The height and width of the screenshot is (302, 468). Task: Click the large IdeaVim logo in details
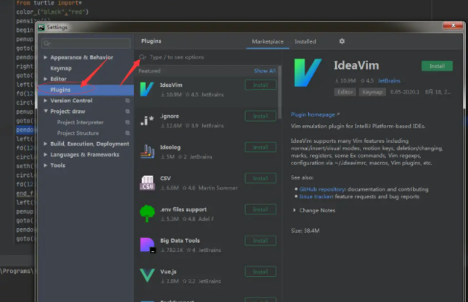point(308,72)
